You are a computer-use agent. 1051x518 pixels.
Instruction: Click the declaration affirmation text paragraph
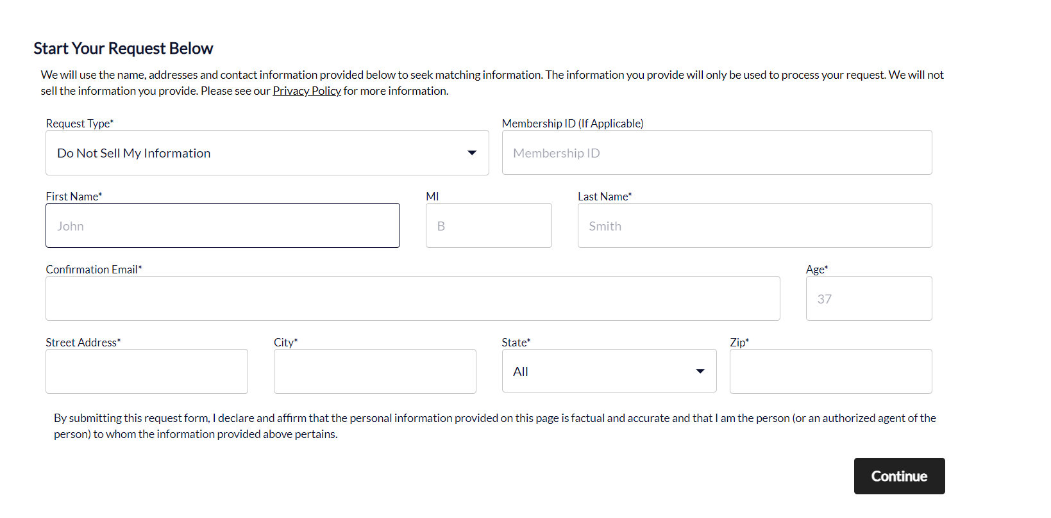tap(494, 425)
